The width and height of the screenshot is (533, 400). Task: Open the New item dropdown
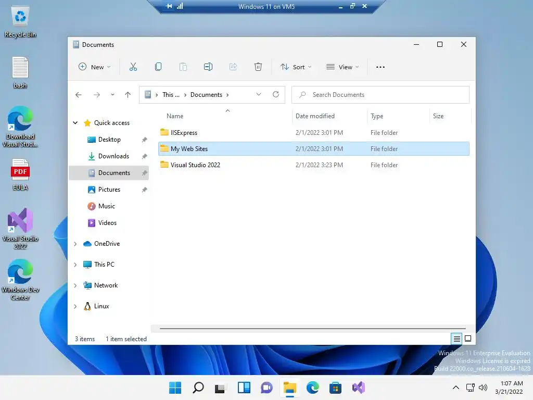pyautogui.click(x=95, y=67)
